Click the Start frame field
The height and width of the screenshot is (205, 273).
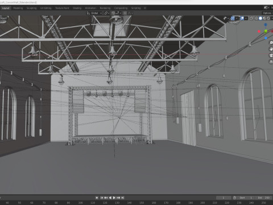coord(246,198)
